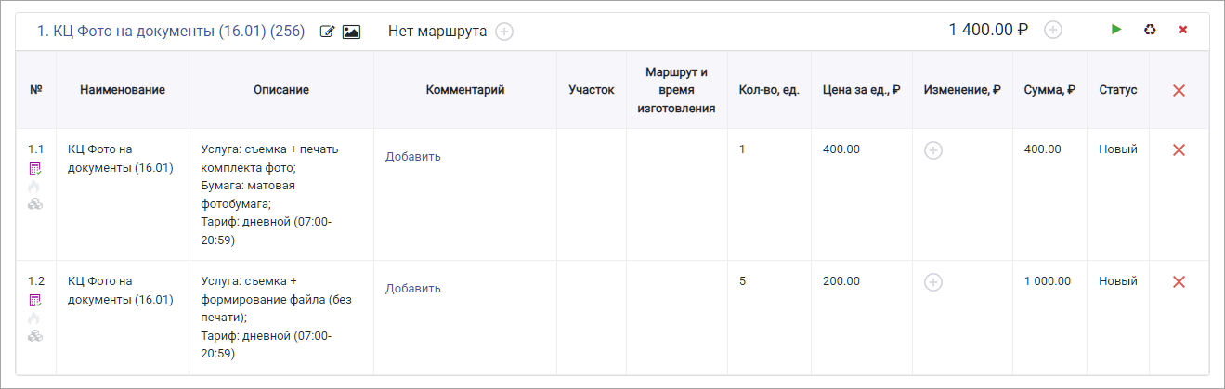Screen dimensions: 1225x389
Task: Click the Наименование column header
Action: click(123, 90)
